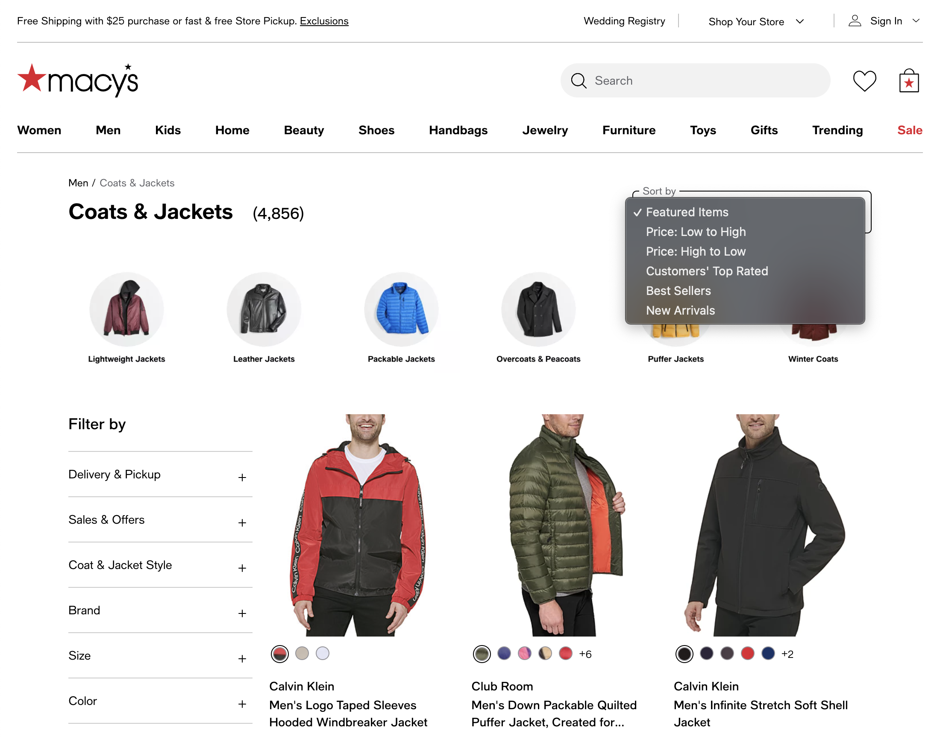Select Best Sellers from sort menu
940x737 pixels.
tap(678, 290)
